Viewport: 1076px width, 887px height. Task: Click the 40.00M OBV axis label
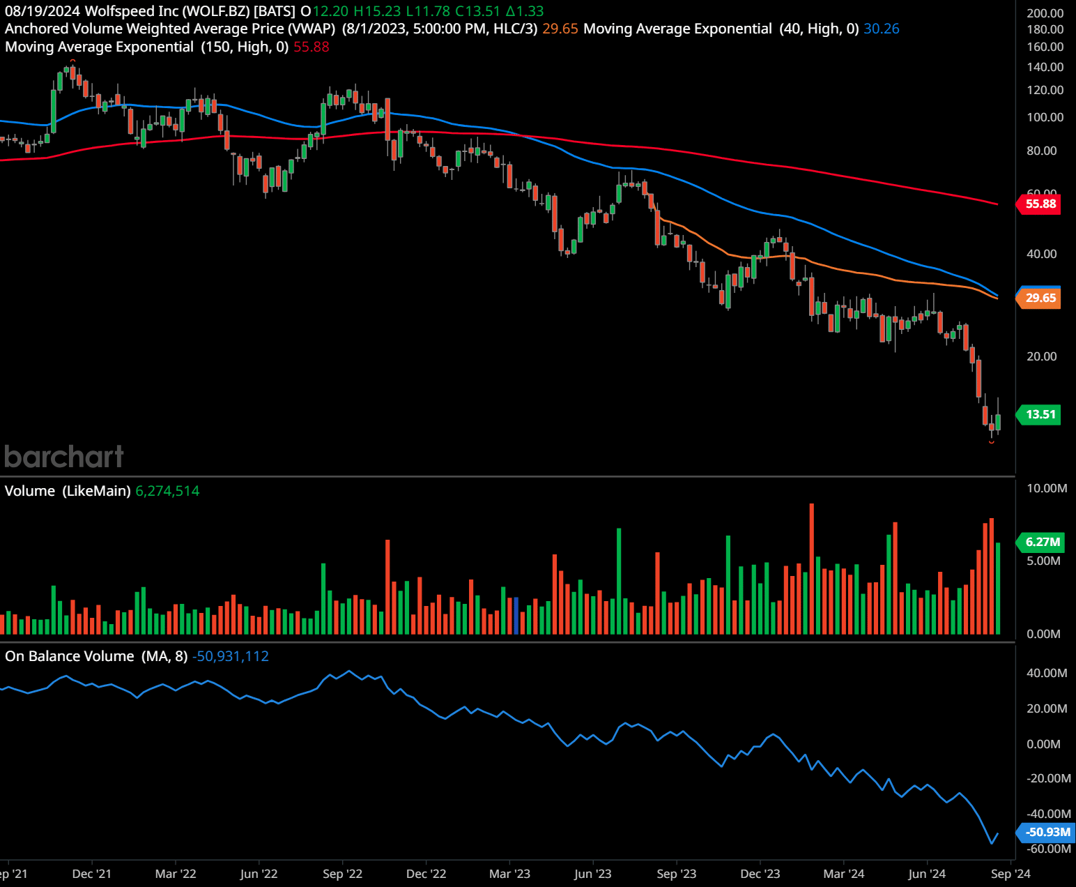pyautogui.click(x=1047, y=673)
